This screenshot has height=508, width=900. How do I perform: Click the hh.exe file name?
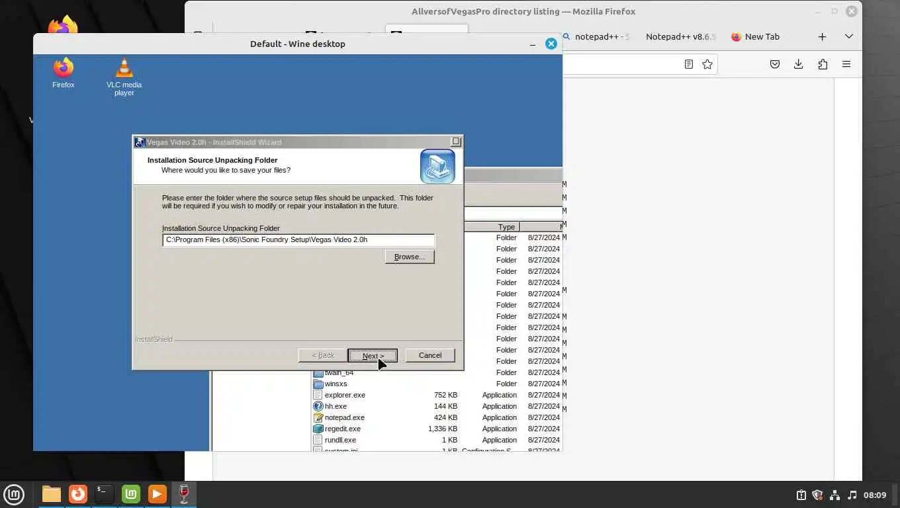[336, 406]
